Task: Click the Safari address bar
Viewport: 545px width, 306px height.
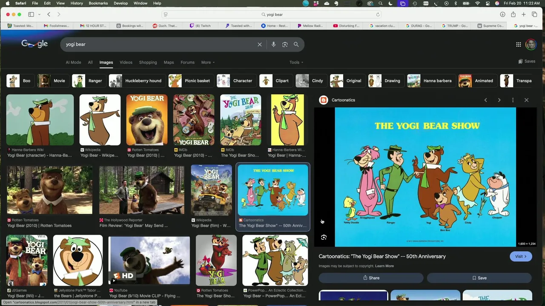Action: [x=272, y=14]
